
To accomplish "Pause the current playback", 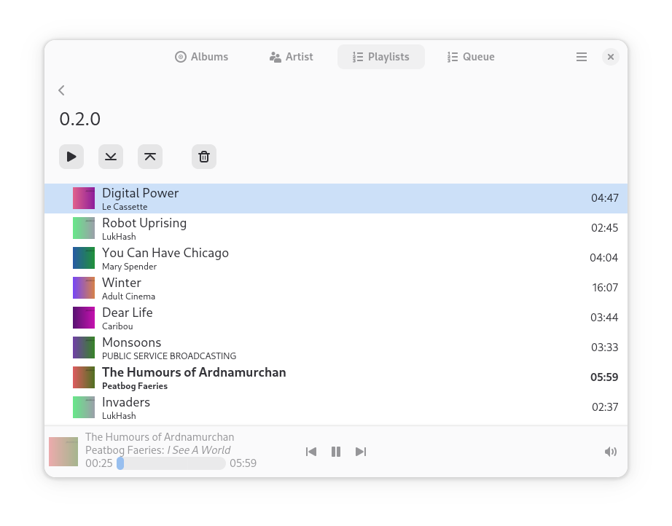I will (336, 452).
